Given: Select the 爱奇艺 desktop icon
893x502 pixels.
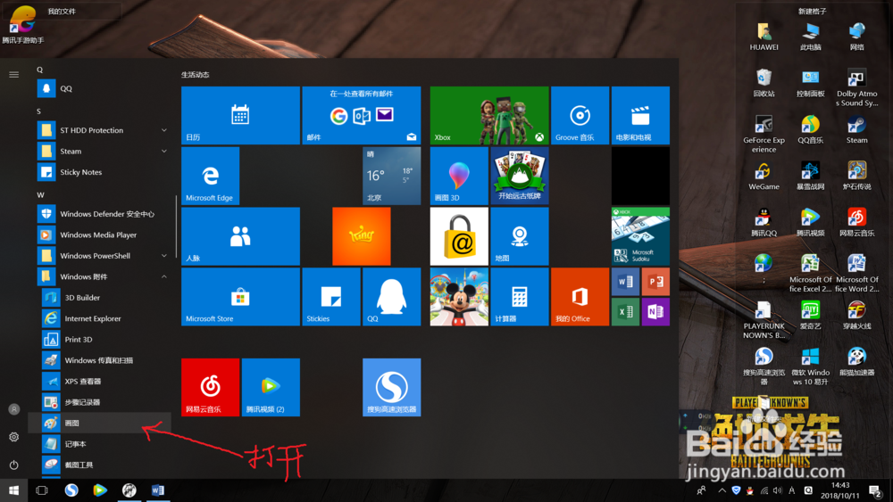Looking at the screenshot, I should [x=811, y=316].
